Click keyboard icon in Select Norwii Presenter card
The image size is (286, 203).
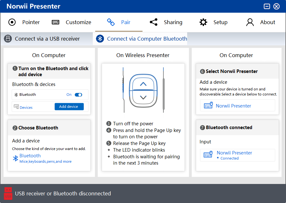[x=208, y=105]
